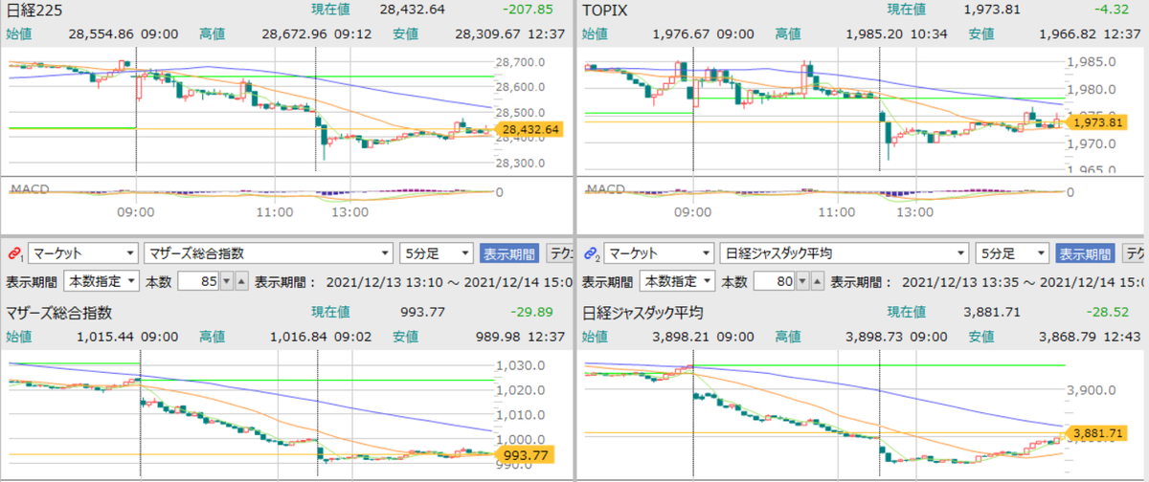Click the 日経225 low value 28,309.67

[487, 33]
